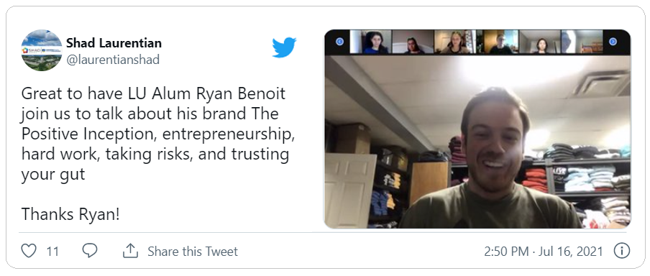Screen dimensions: 650x276
Task: Select third participant thumbnail with long hair
Action: (x=455, y=42)
